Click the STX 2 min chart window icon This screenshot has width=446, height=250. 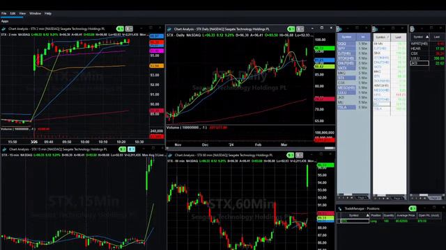tap(3, 29)
